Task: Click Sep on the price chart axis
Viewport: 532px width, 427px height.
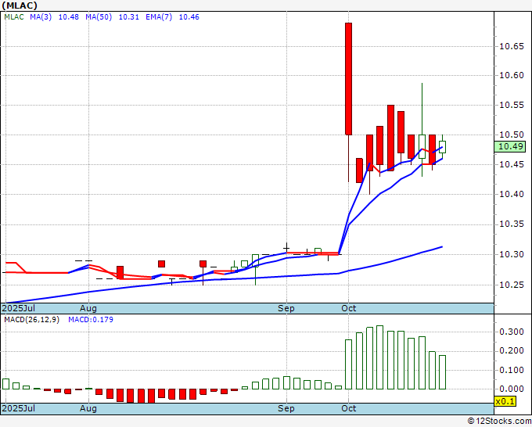Action: pos(286,308)
